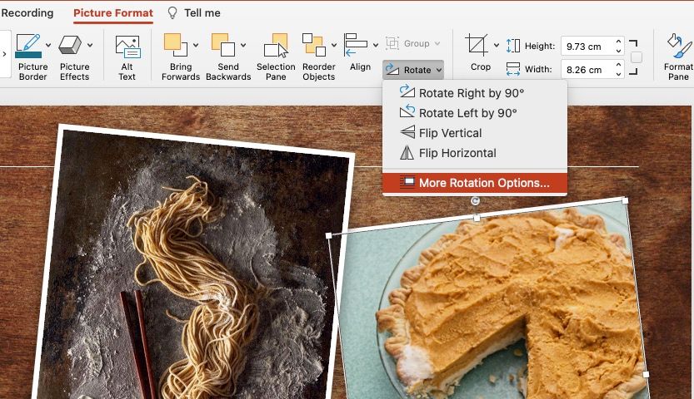Viewport: 694px width, 399px height.
Task: Switch to the Picture Format tab
Action: point(113,12)
